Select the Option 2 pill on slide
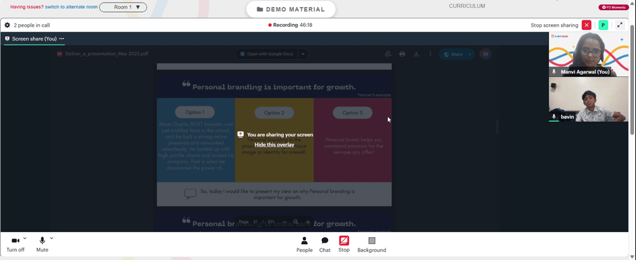636x260 pixels. tap(274, 113)
